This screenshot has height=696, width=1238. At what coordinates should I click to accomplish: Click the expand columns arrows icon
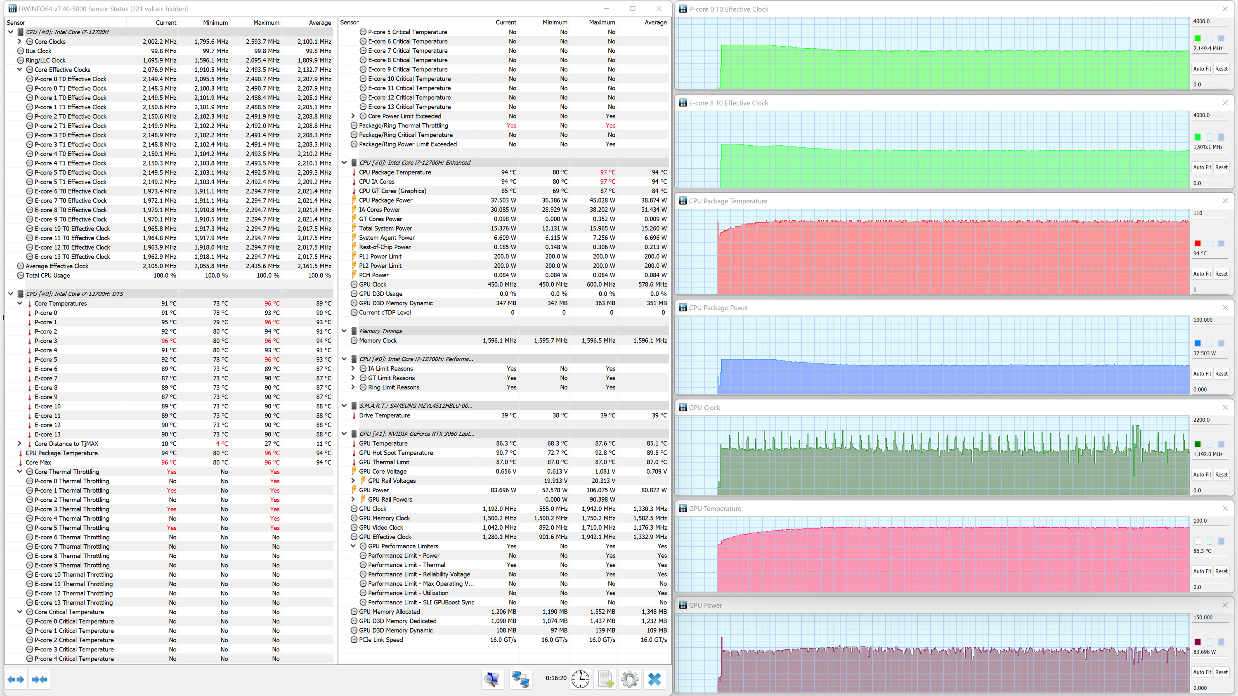(x=16, y=679)
